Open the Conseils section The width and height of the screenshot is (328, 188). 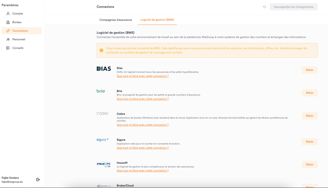(21, 48)
